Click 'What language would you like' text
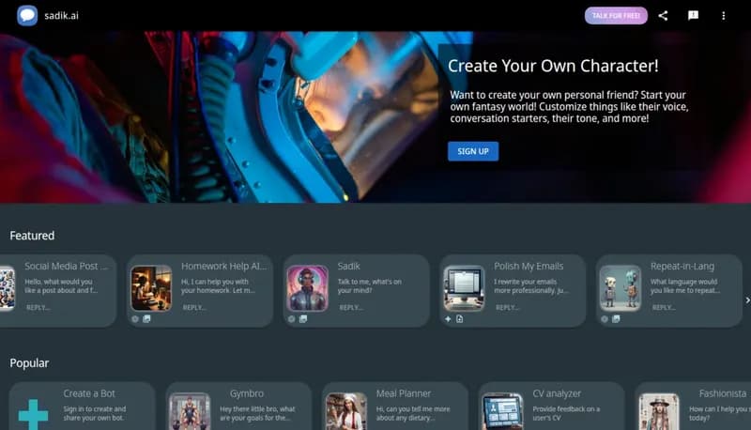This screenshot has width=751, height=430. (x=685, y=285)
